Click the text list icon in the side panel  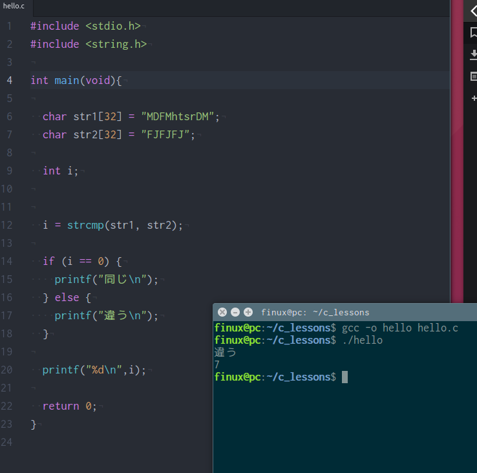pos(473,76)
